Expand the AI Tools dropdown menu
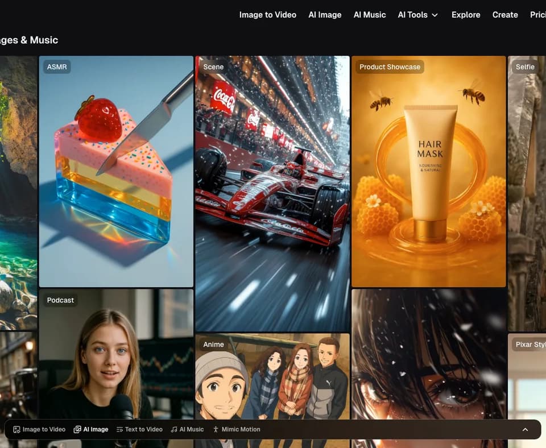Screen dimensions: 546x448 pos(417,15)
